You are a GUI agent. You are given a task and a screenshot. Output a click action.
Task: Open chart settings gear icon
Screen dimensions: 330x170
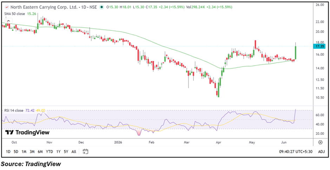pos(320,142)
